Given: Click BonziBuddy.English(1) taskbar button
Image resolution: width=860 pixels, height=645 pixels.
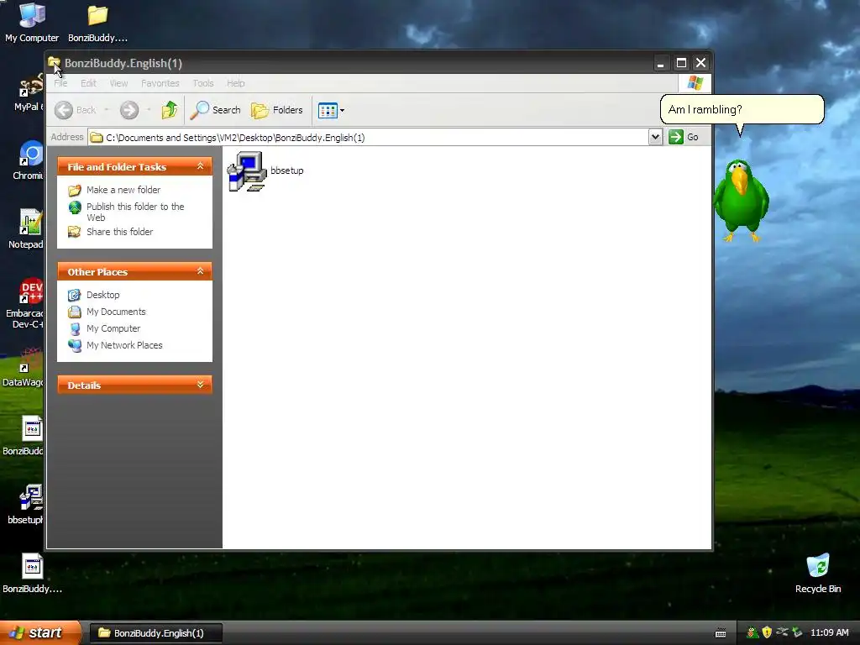Looking at the screenshot, I should tap(155, 633).
